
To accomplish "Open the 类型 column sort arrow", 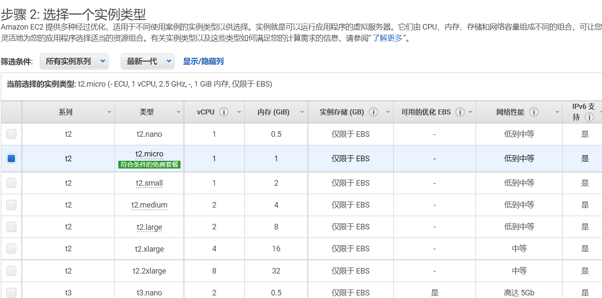I will 178,112.
